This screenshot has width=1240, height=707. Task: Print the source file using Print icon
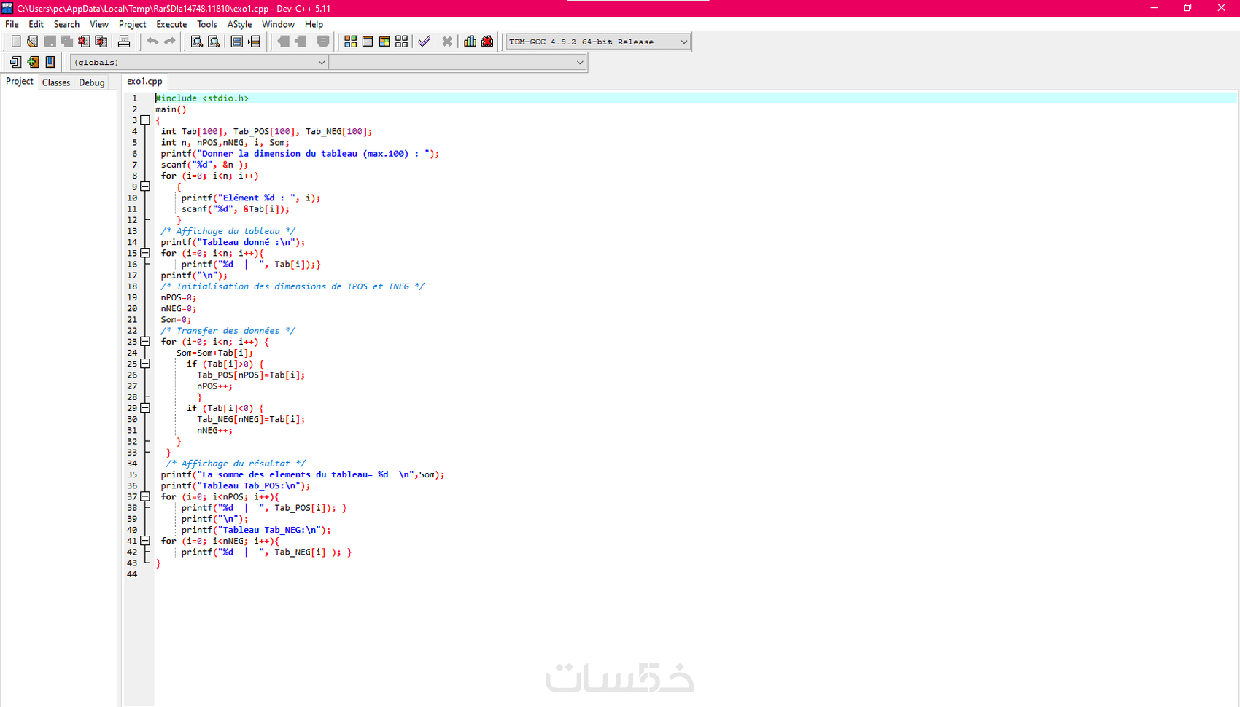pos(124,42)
